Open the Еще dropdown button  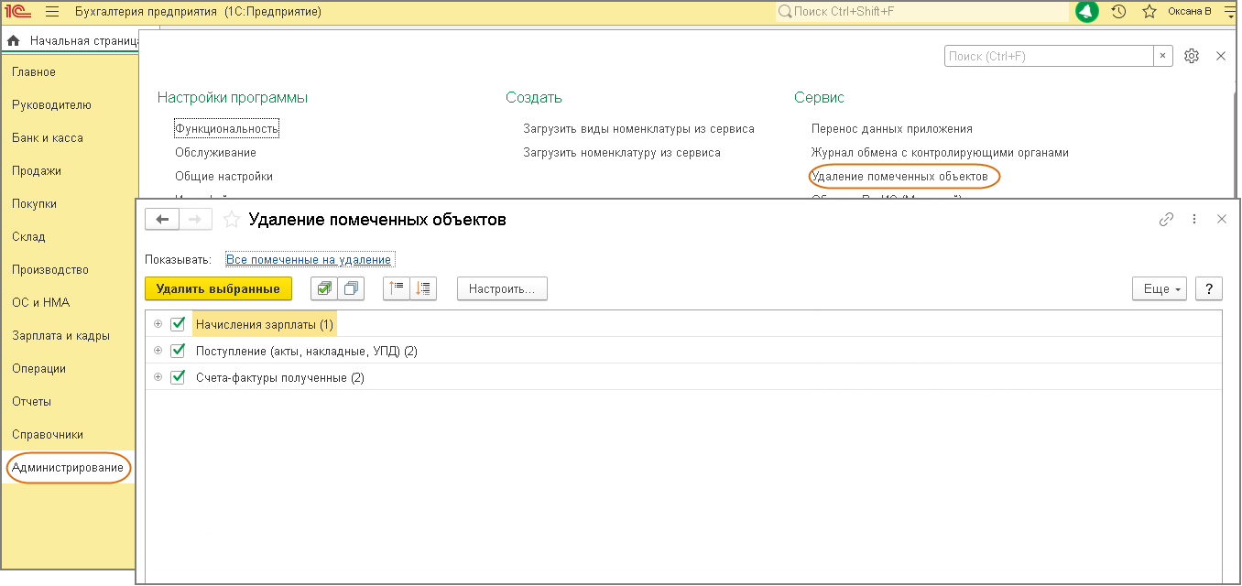[x=1160, y=288]
